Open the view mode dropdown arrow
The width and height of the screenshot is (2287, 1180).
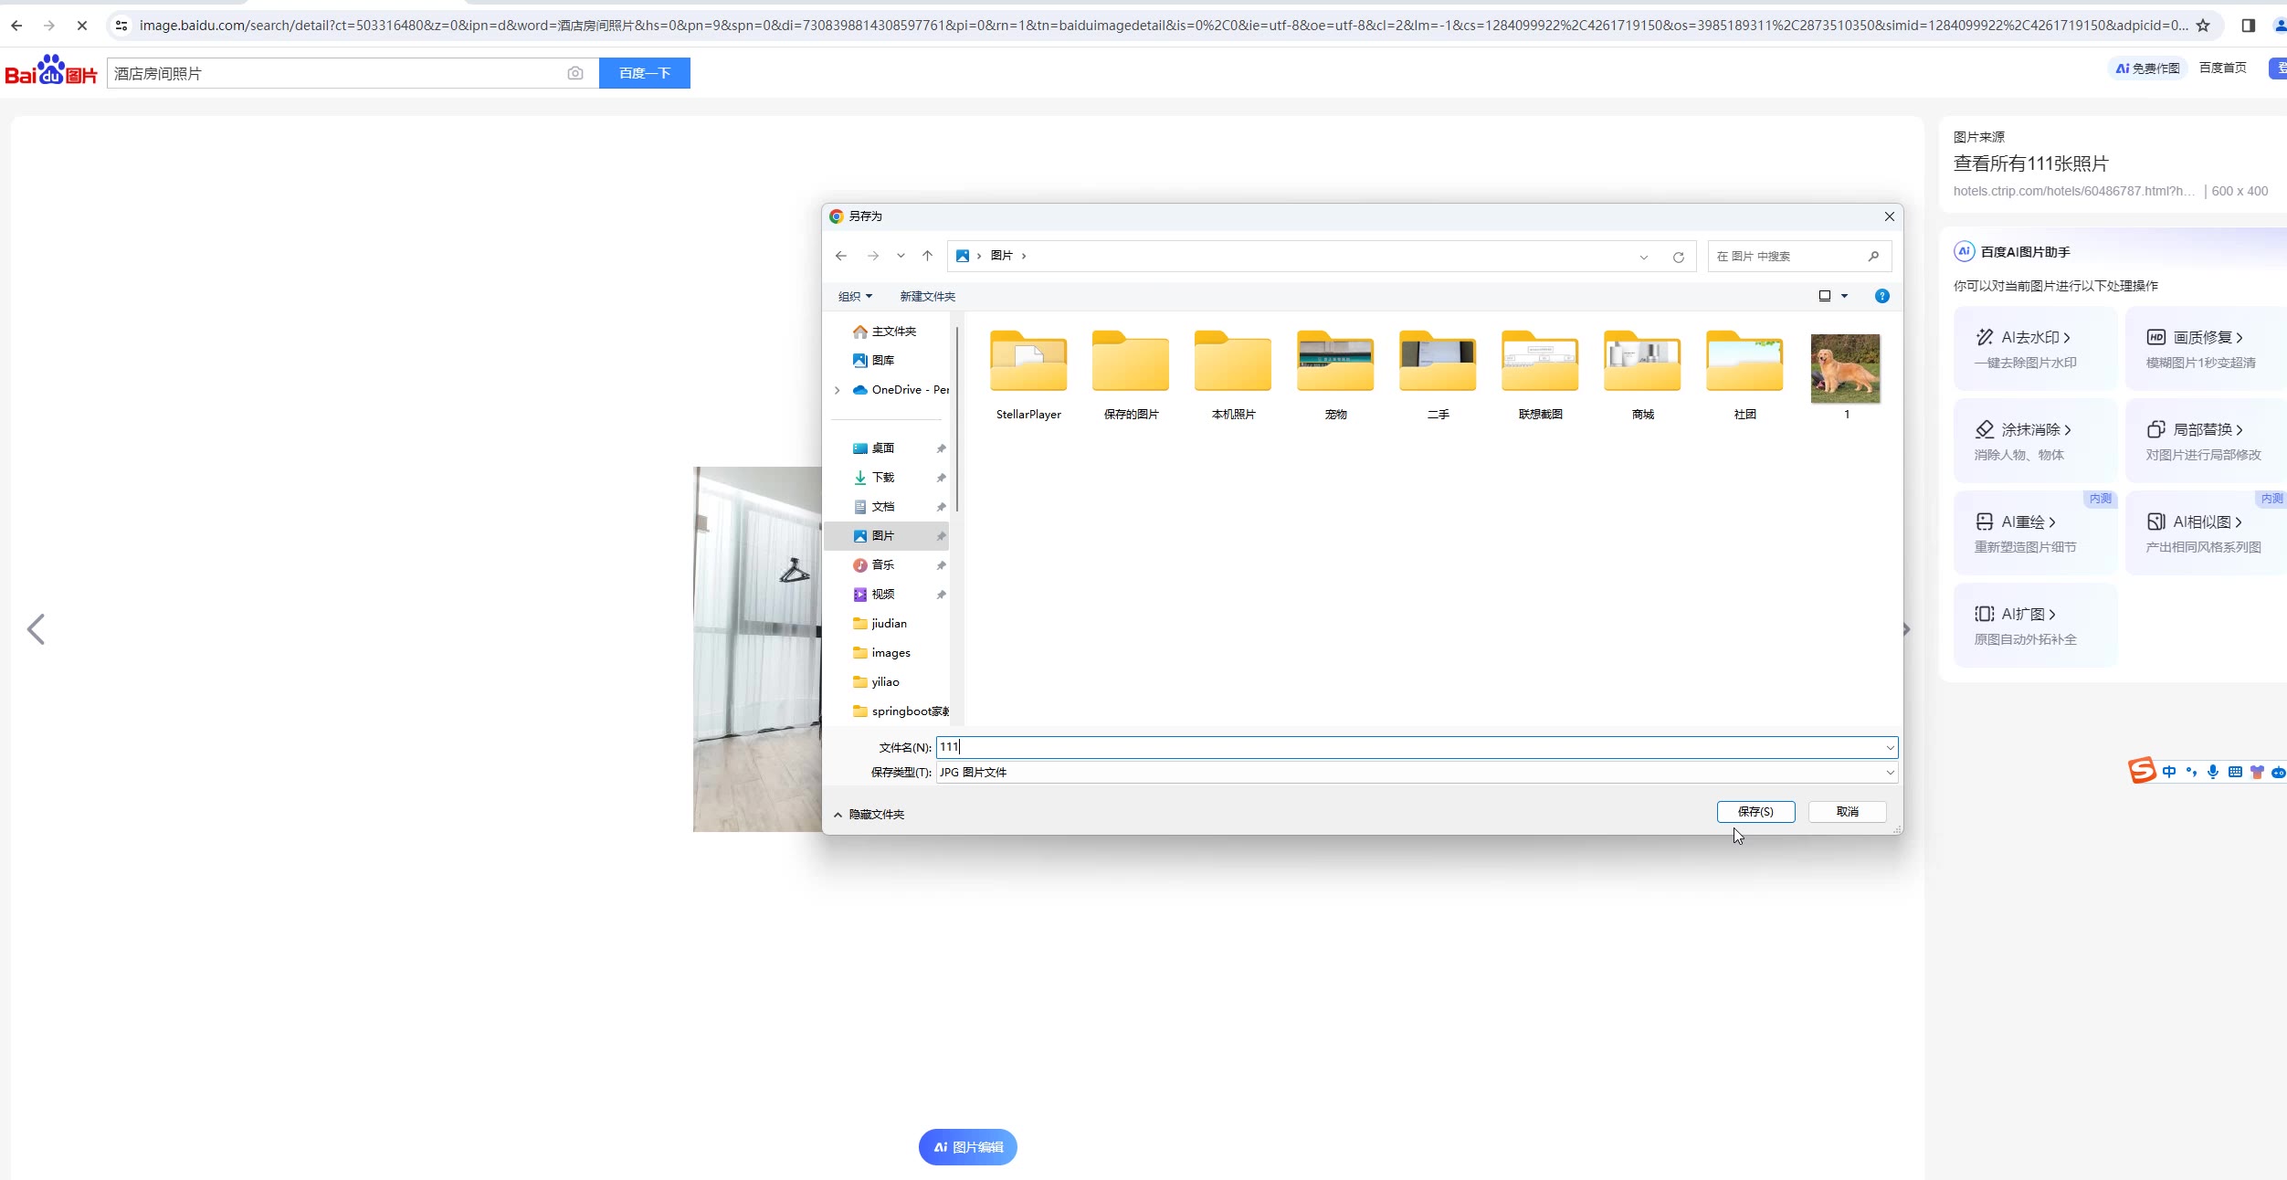1844,296
